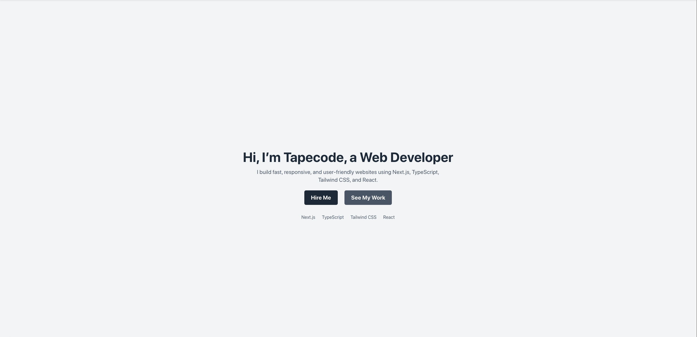697x337 pixels.
Task: Click React at the end of the description
Action: [x=370, y=180]
